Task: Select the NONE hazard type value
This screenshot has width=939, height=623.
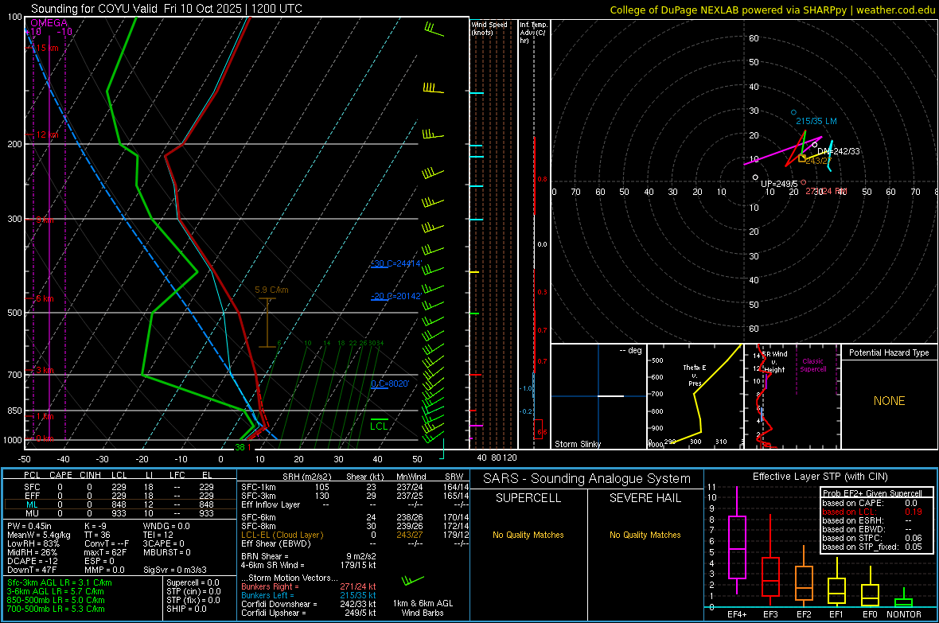Action: point(890,401)
